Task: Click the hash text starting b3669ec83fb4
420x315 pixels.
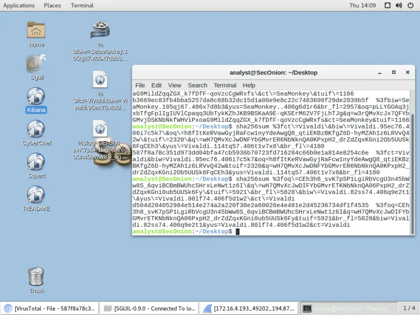Action: [x=250, y=100]
